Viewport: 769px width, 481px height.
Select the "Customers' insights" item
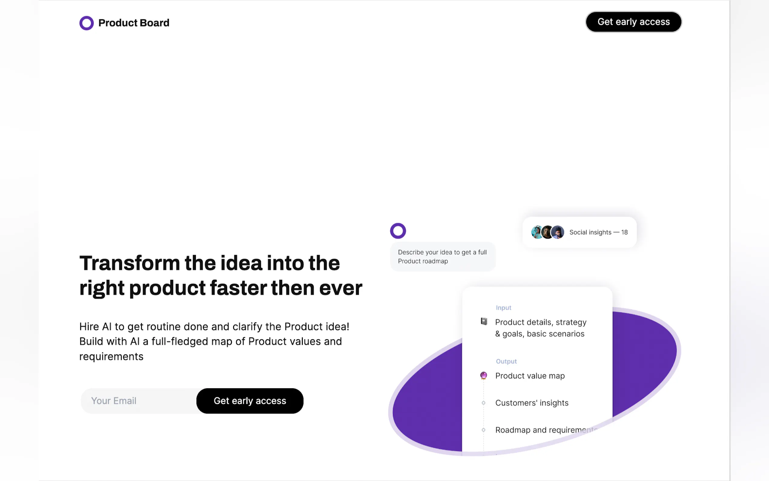tap(532, 403)
